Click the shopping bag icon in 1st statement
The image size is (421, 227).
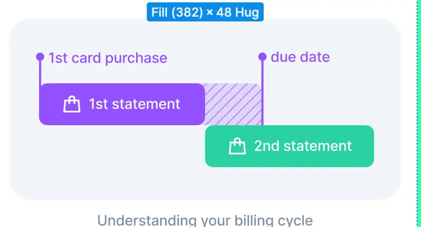72,104
